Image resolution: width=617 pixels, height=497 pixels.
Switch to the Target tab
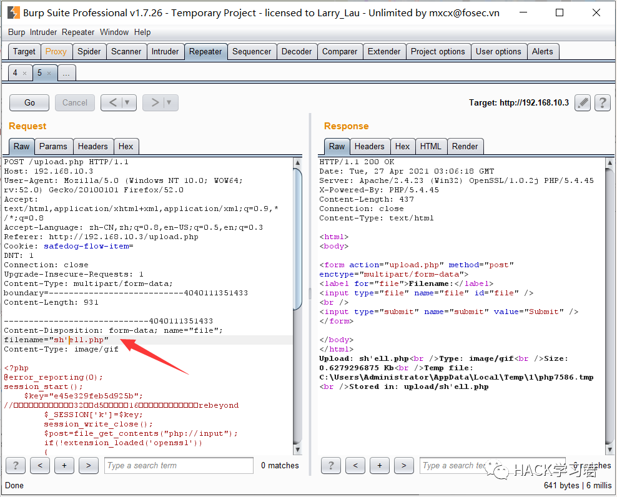[24, 52]
